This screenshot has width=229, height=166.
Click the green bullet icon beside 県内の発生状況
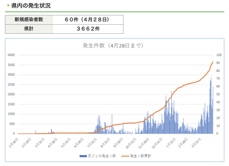point(8,5)
